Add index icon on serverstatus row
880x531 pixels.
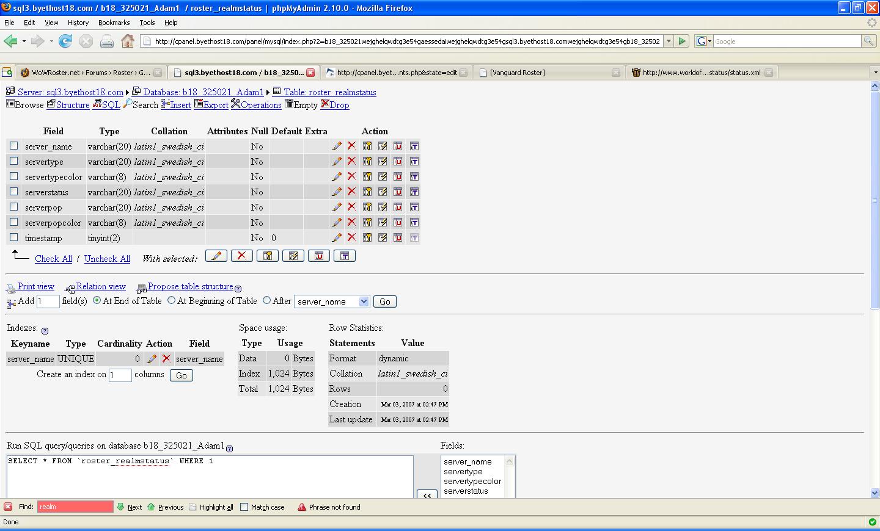tap(383, 192)
